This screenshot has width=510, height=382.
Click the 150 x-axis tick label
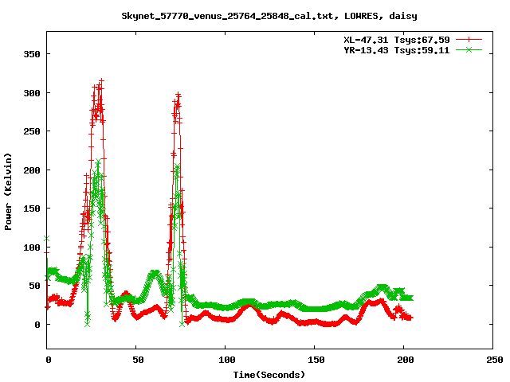pos(316,360)
